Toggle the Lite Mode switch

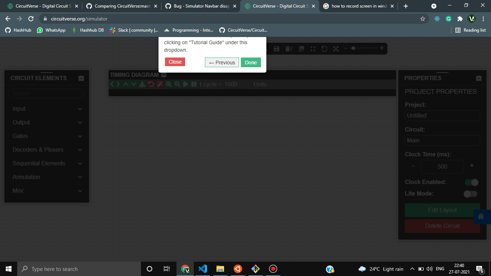(471, 194)
